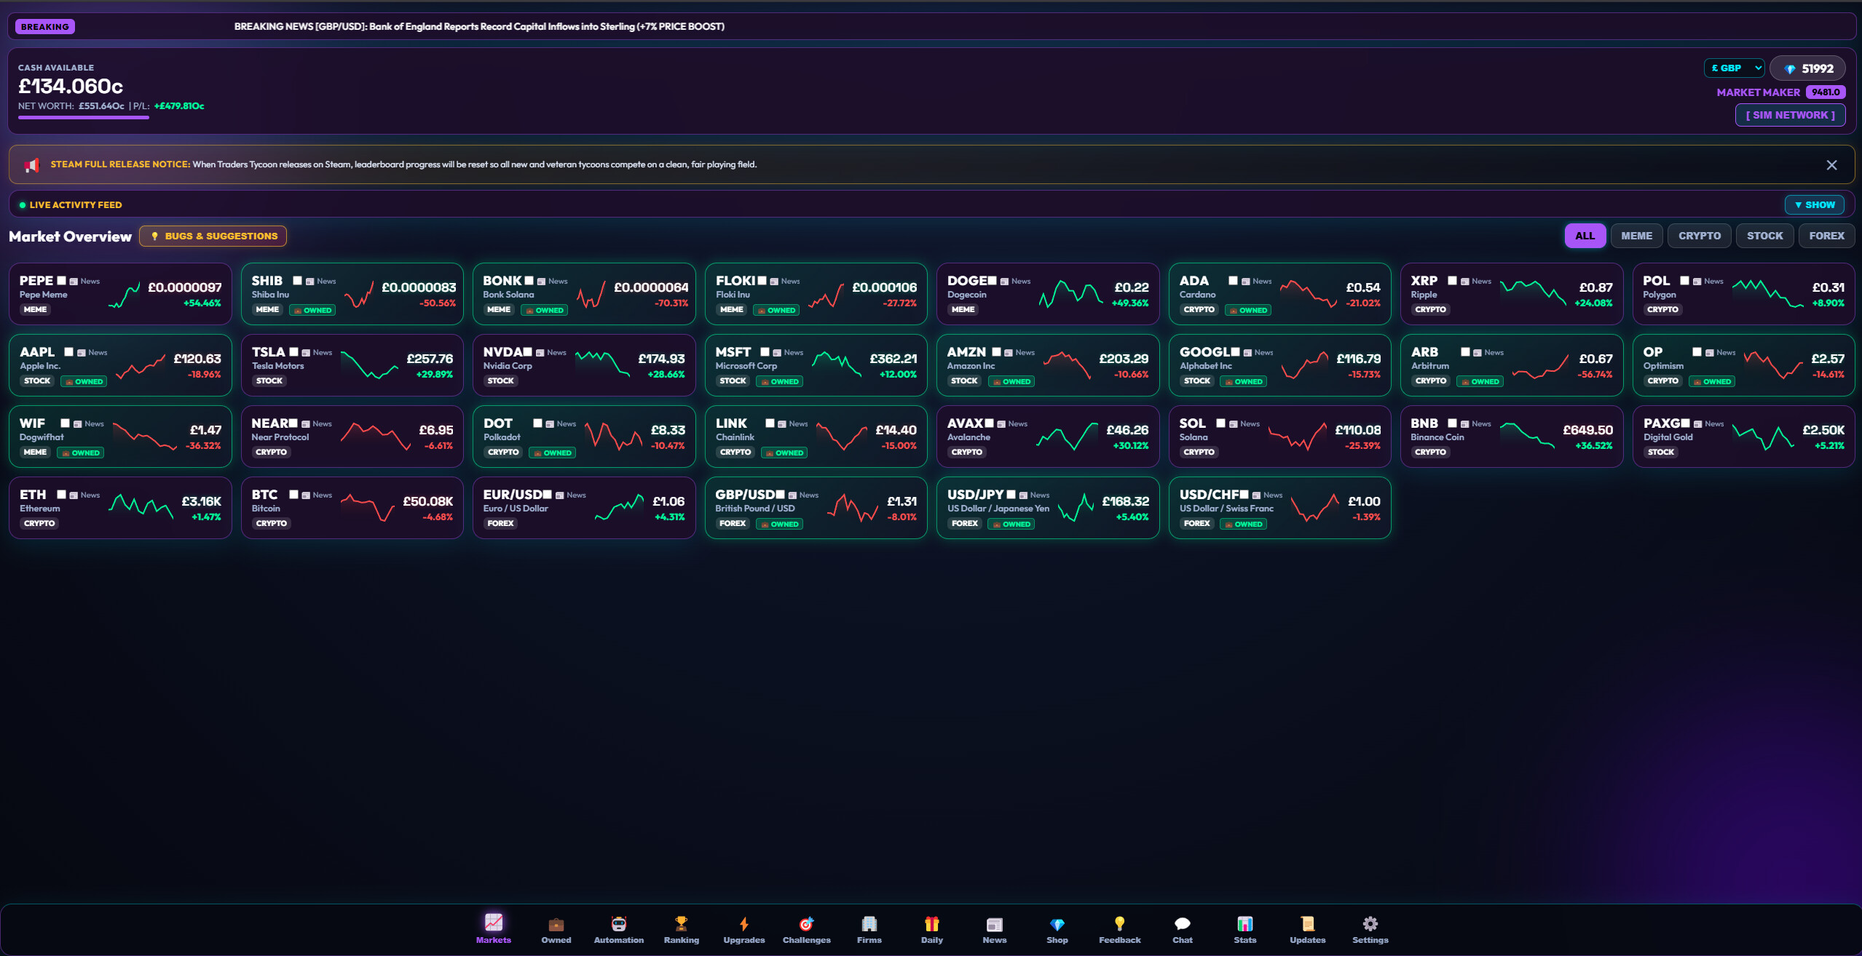Open the Challenges target icon
The image size is (1862, 956).
click(x=806, y=924)
